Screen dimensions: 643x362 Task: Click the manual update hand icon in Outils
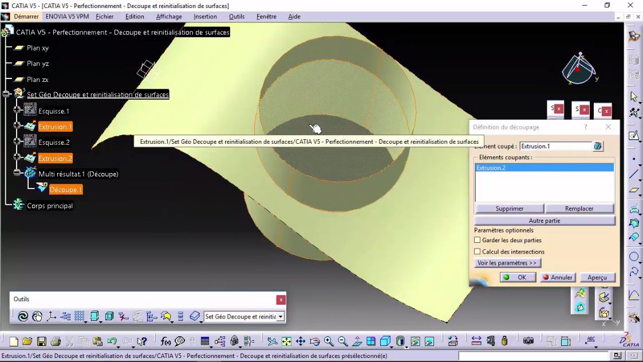37,316
